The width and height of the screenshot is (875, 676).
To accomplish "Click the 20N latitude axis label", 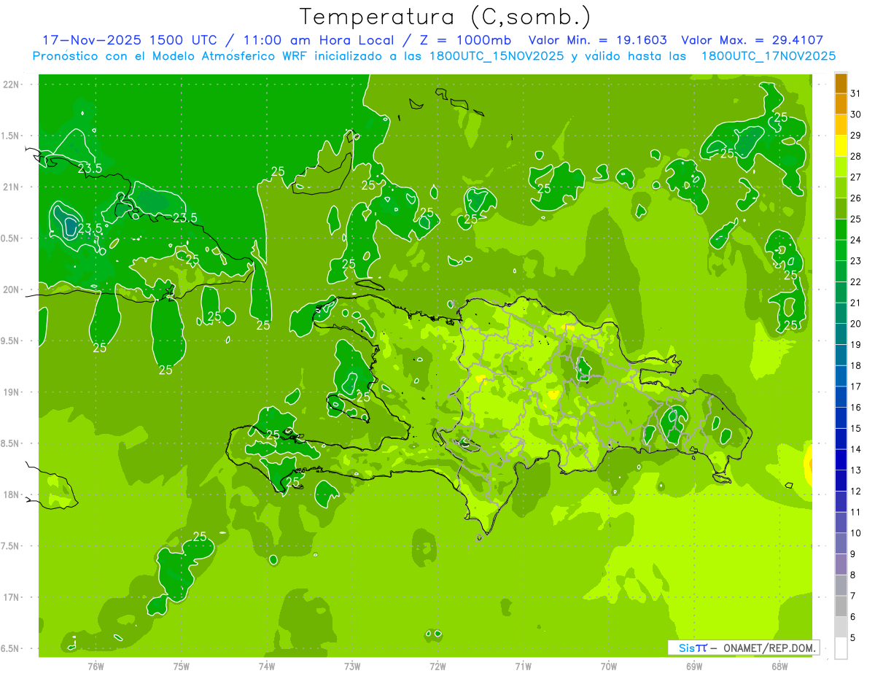I will (x=11, y=290).
